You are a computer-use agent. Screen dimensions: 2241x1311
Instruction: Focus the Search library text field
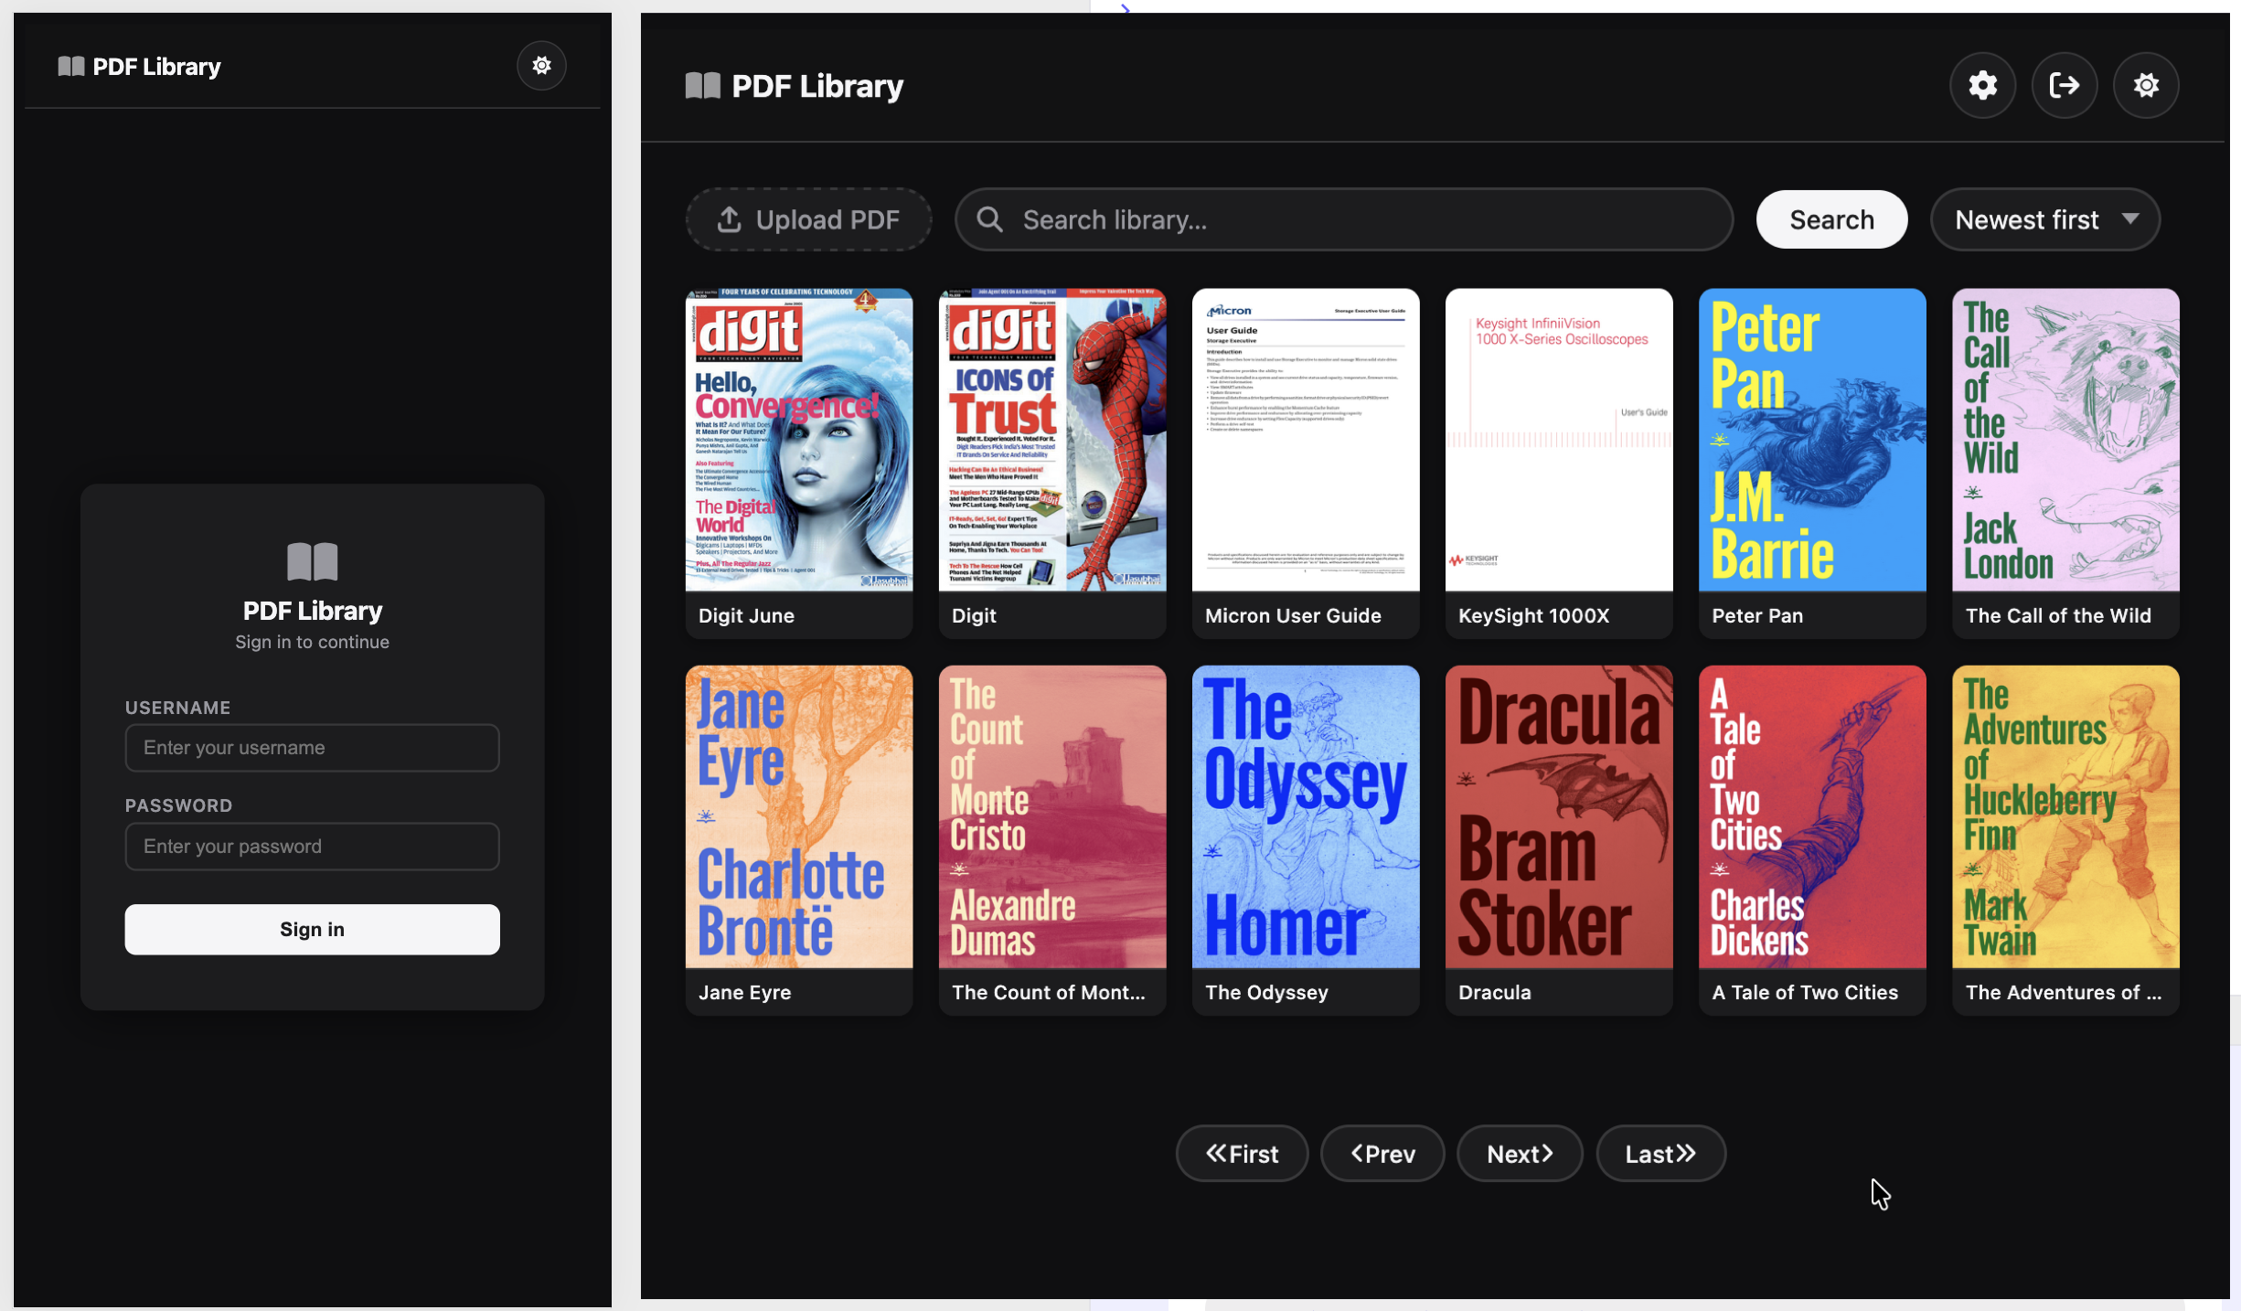1344,219
